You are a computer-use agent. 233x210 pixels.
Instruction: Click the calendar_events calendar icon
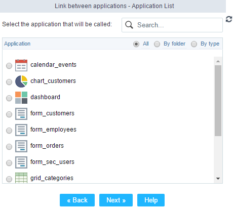click(x=21, y=65)
